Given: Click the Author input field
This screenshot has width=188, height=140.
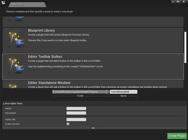Looking at the screenshot, I should 76,108.
